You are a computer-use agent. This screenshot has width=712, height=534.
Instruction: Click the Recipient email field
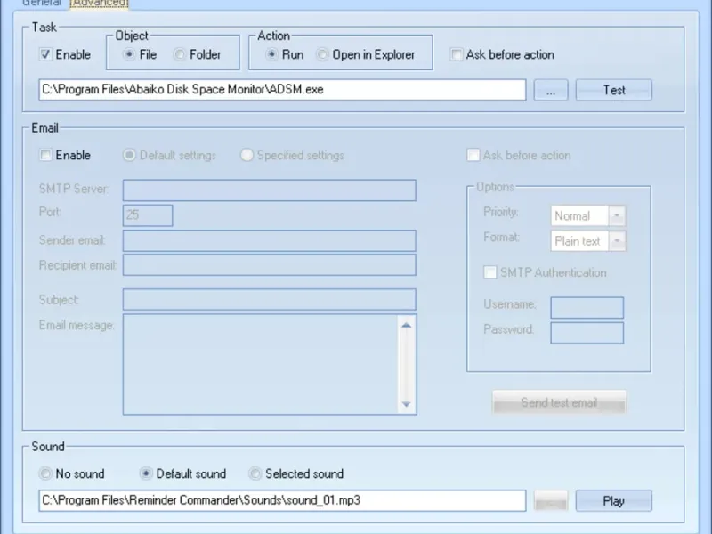(270, 265)
